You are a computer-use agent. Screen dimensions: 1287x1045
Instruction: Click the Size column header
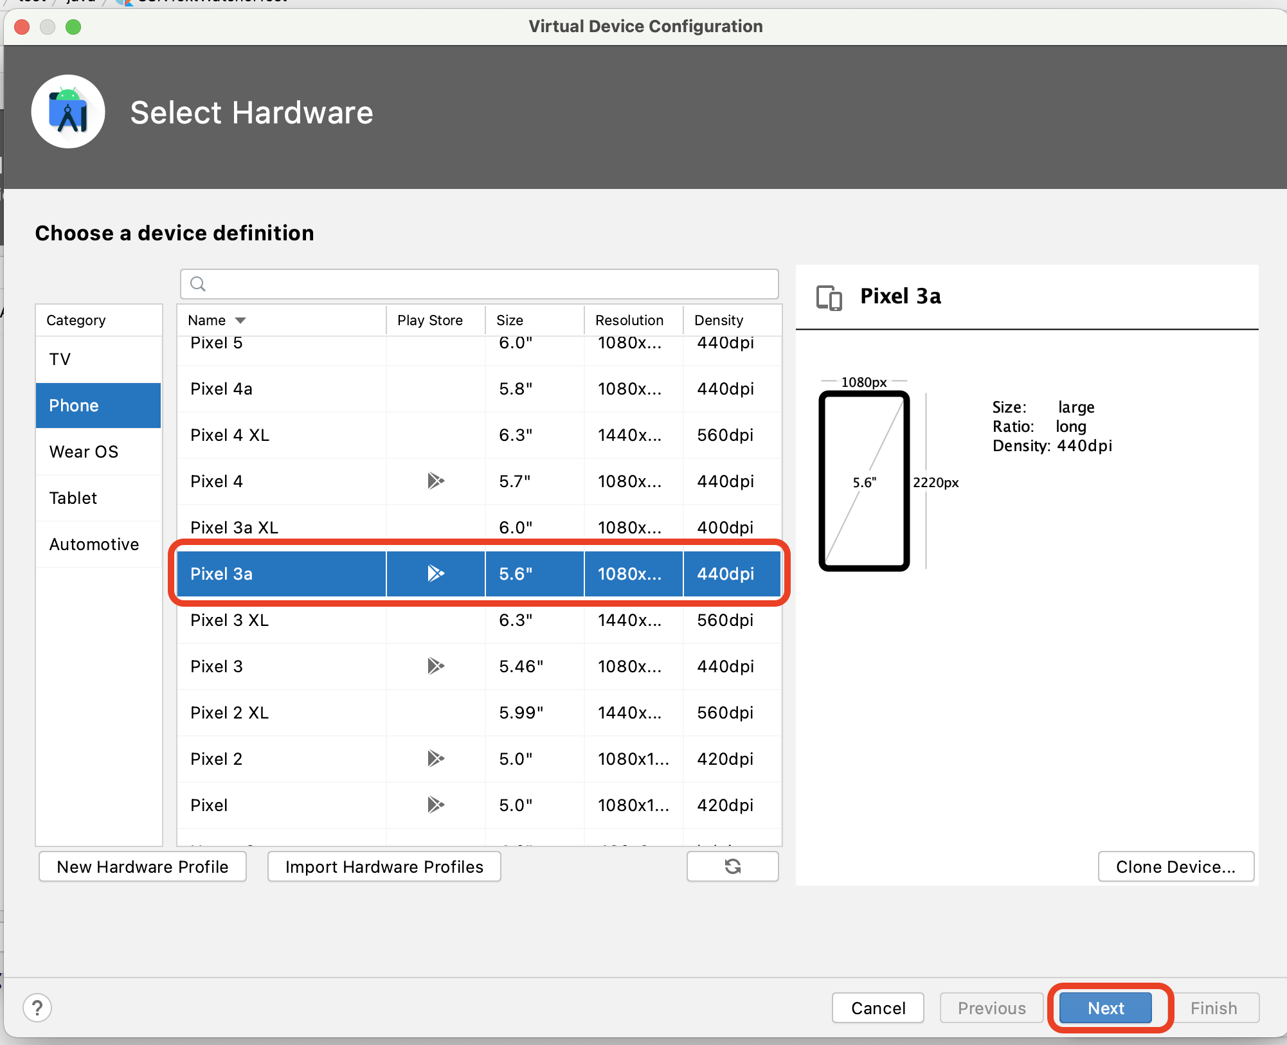point(509,320)
